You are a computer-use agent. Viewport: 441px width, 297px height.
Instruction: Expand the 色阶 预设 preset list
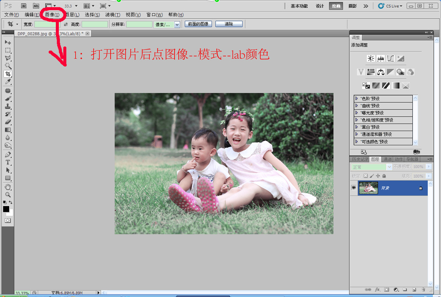pos(356,99)
